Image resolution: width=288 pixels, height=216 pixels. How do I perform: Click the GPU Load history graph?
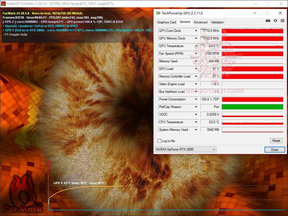(252, 69)
